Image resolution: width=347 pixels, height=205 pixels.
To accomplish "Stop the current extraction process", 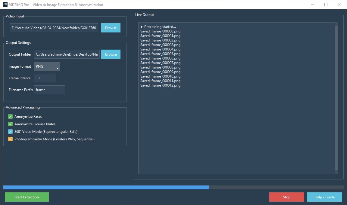I will pyautogui.click(x=286, y=197).
